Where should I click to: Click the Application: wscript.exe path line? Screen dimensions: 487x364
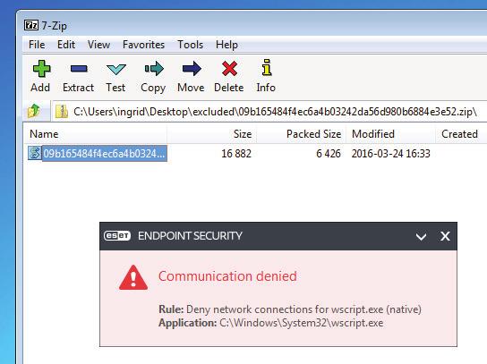tap(271, 323)
